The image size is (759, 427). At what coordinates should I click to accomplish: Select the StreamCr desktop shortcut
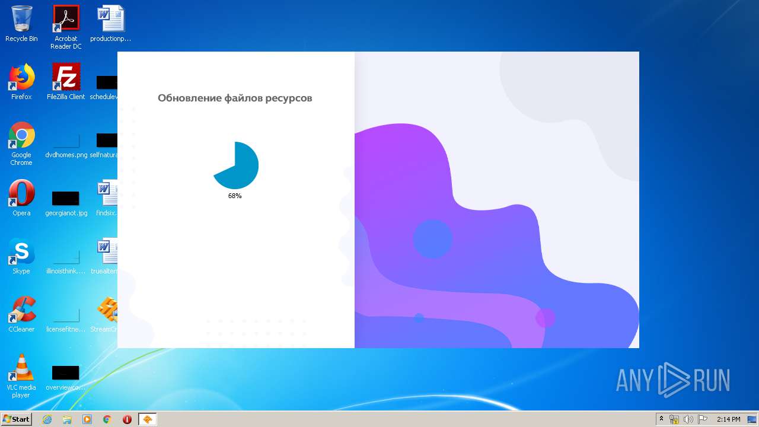[104, 314]
